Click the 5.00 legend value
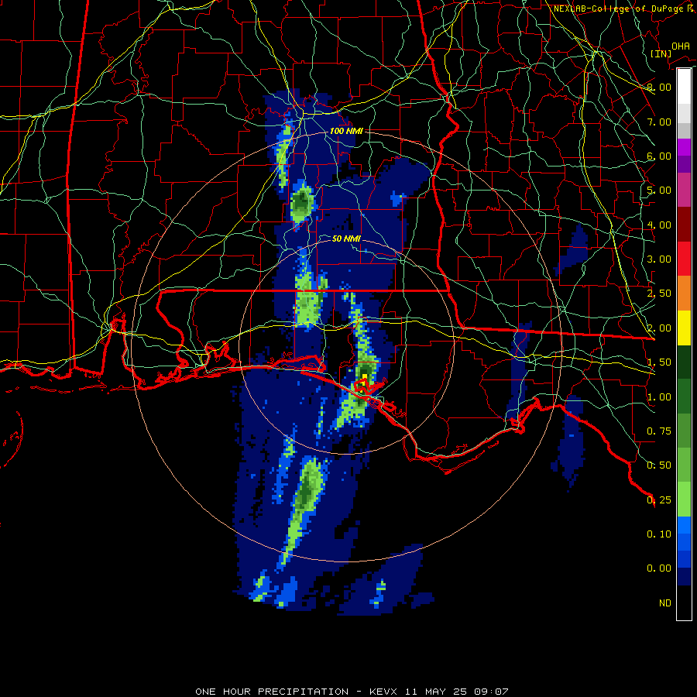The width and height of the screenshot is (697, 697). click(x=659, y=191)
